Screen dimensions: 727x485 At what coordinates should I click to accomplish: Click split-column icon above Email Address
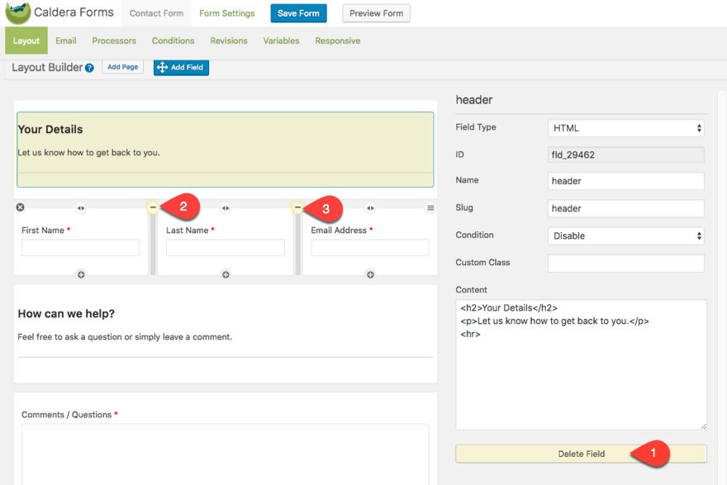370,208
